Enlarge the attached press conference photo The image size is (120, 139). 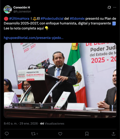pyautogui.click(x=60, y=80)
